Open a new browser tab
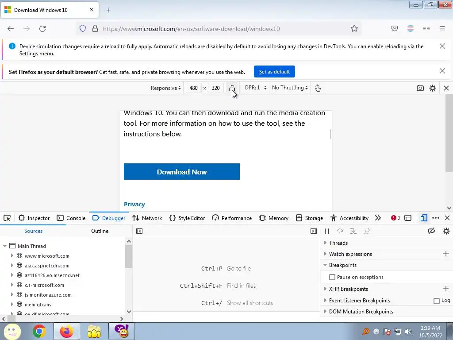This screenshot has height=340, width=453. [x=108, y=10]
